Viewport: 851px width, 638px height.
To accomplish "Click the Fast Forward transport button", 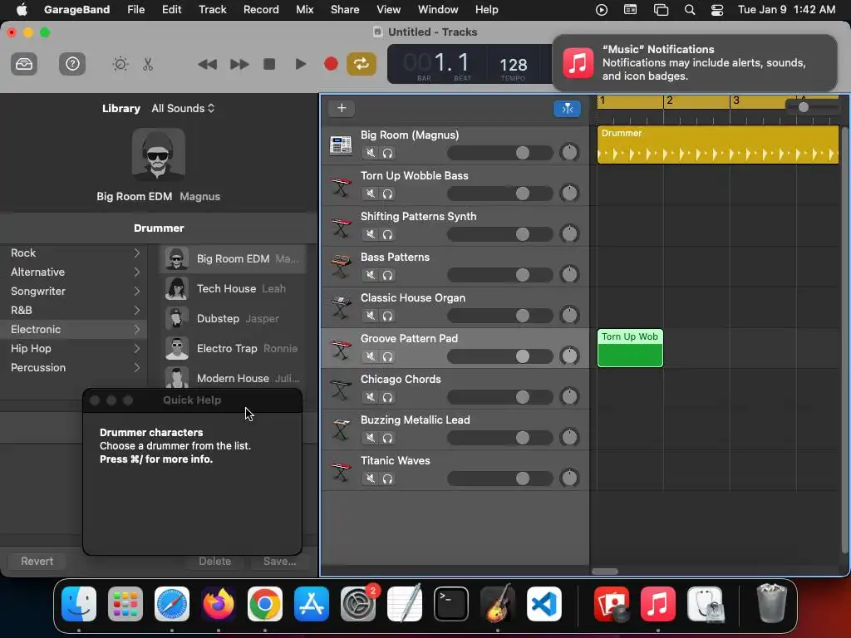I will (239, 64).
